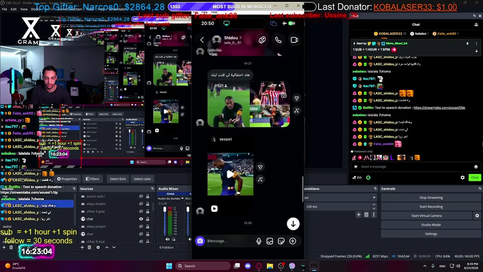Unlock the soussi na3s ! source
This screenshot has width=483, height=272.
(x=148, y=196)
